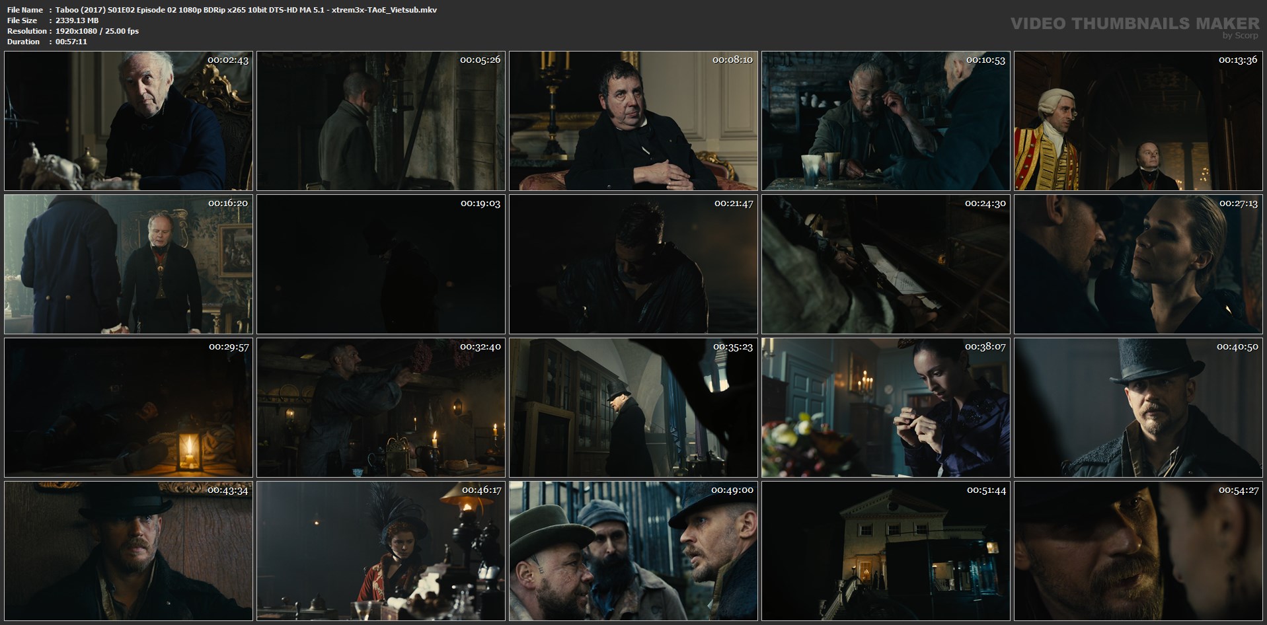Select the frame at 00:35:23

point(633,408)
